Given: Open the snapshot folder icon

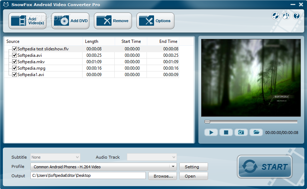Looking at the screenshot, I should [256, 133].
